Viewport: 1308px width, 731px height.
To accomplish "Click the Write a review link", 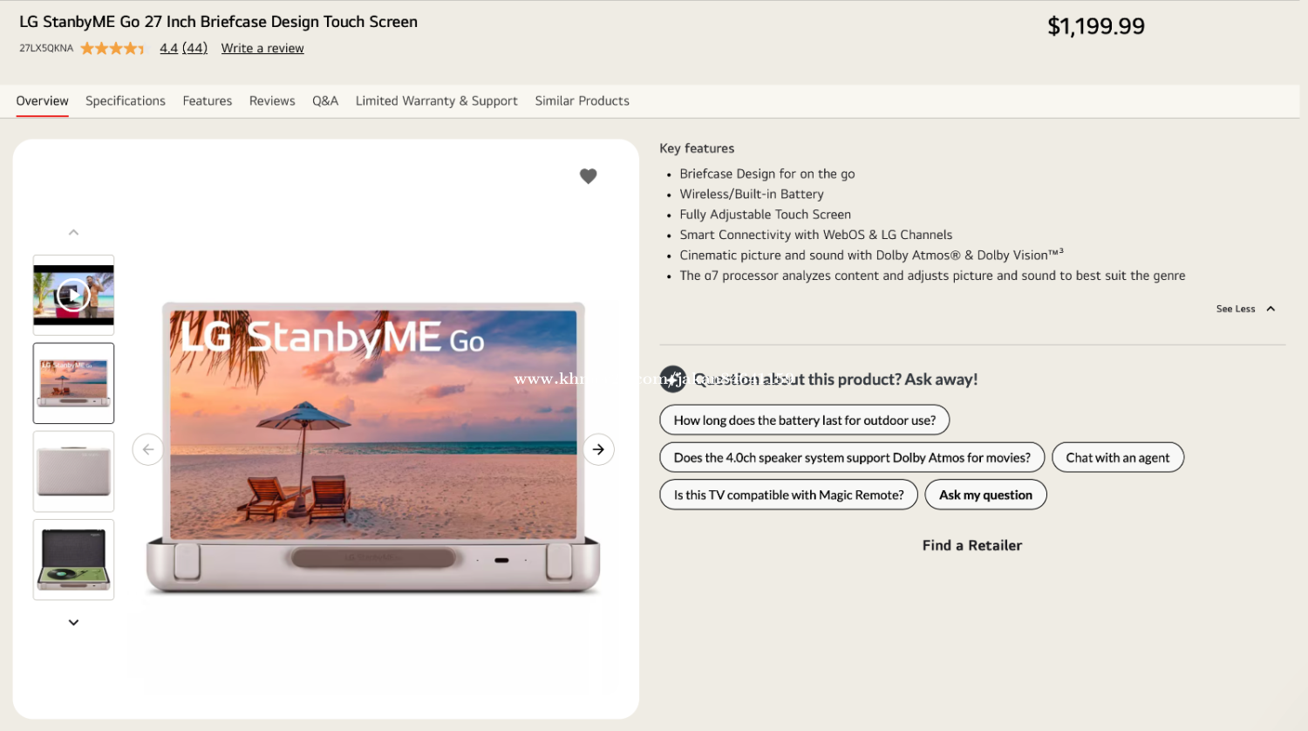I will (262, 48).
